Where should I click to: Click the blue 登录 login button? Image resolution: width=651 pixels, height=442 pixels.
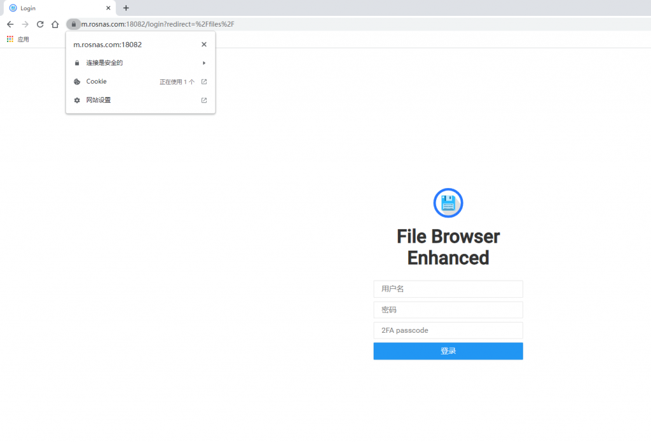448,351
